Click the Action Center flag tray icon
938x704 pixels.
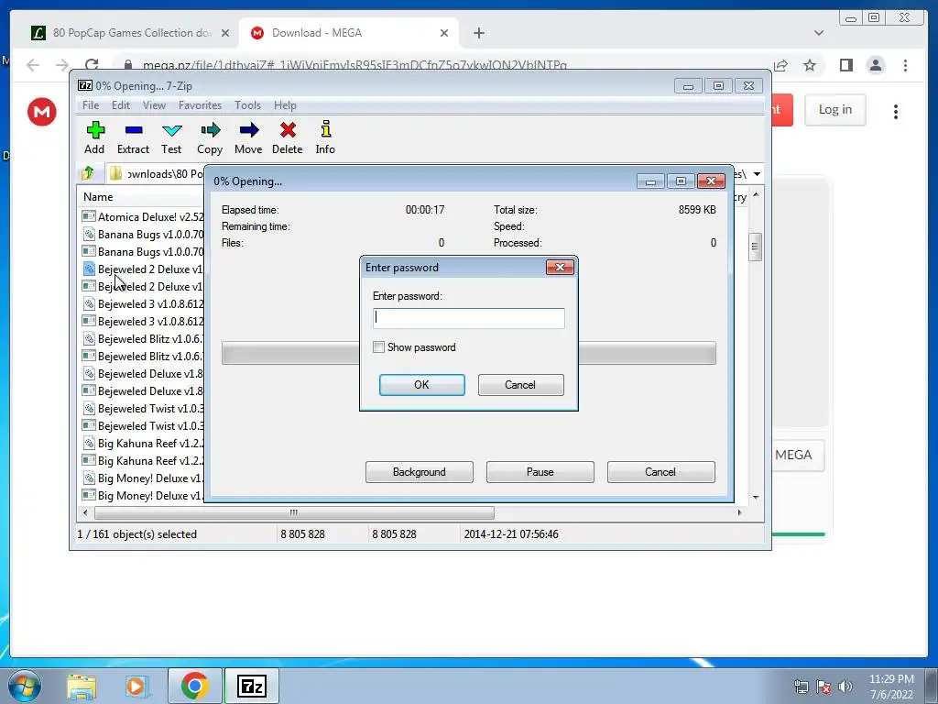click(823, 687)
